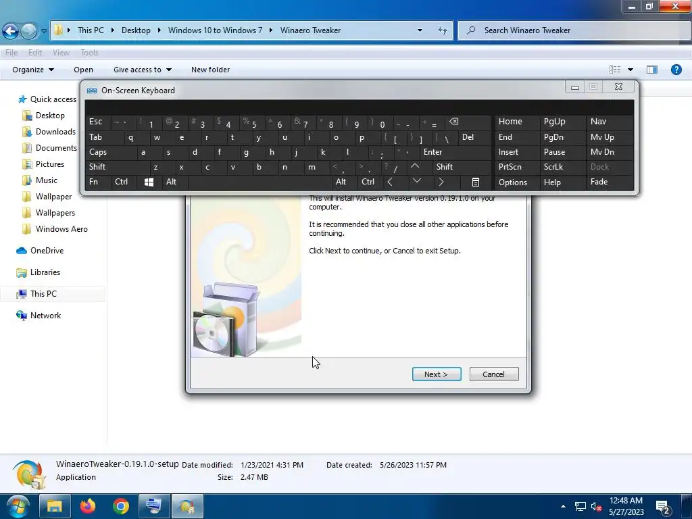Click Forward arrow in Explorer navigation
The image size is (692, 519).
(28, 31)
